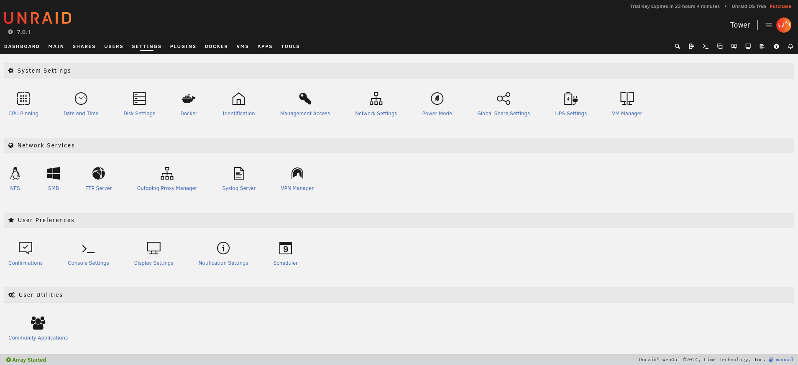The image size is (798, 365).
Task: Go to the VMs tab
Action: pyautogui.click(x=243, y=46)
